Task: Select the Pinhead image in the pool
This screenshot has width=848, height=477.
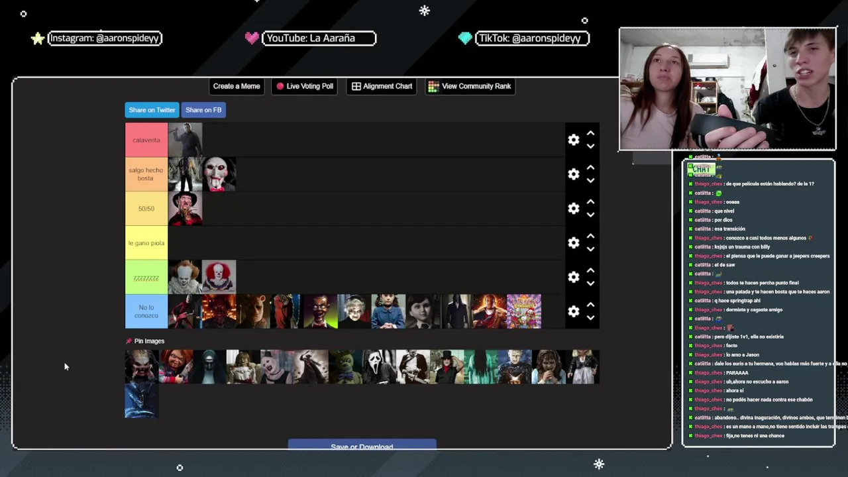Action: pyautogui.click(x=515, y=367)
